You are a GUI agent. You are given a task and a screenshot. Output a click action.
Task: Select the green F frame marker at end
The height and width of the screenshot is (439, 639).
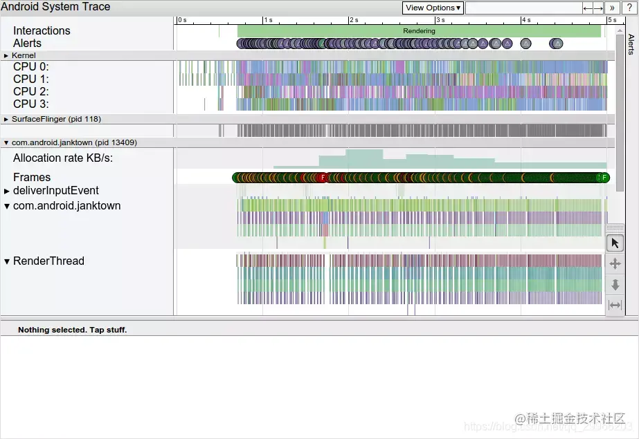604,178
